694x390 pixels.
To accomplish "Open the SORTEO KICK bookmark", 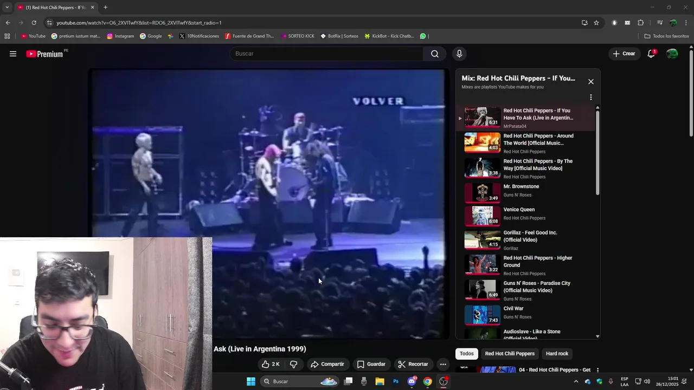I will pyautogui.click(x=298, y=36).
